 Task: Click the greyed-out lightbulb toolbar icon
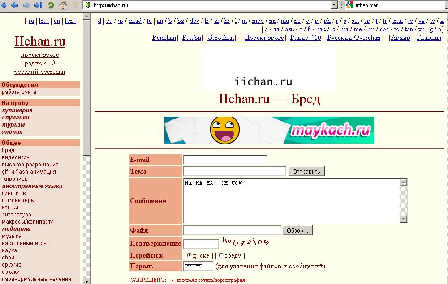75,5
